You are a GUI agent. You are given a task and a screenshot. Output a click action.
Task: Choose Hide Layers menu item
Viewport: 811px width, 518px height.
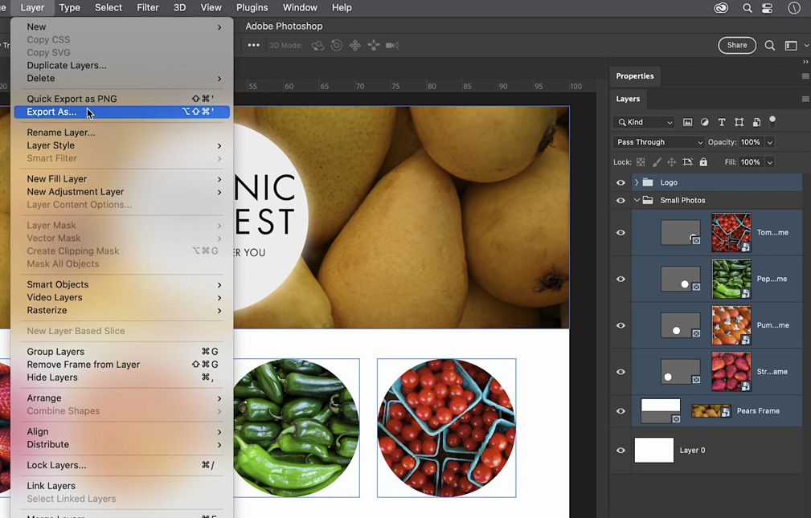coord(121,377)
